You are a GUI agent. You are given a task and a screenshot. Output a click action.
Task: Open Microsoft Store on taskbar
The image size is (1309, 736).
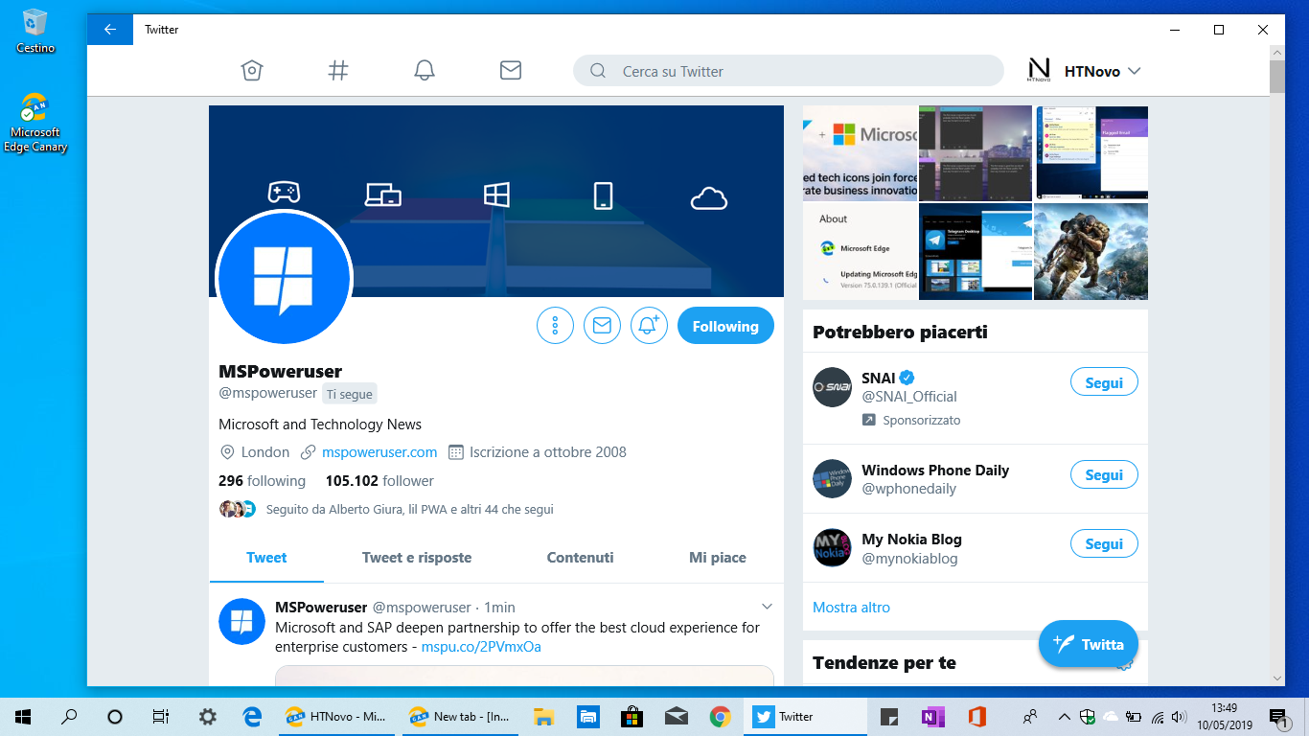632,716
